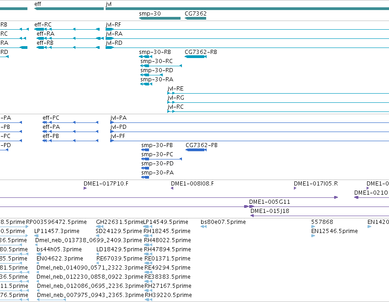This screenshot has height=302, width=389.
Task: Click the smp-30-RD transcript
Action: (151, 75)
